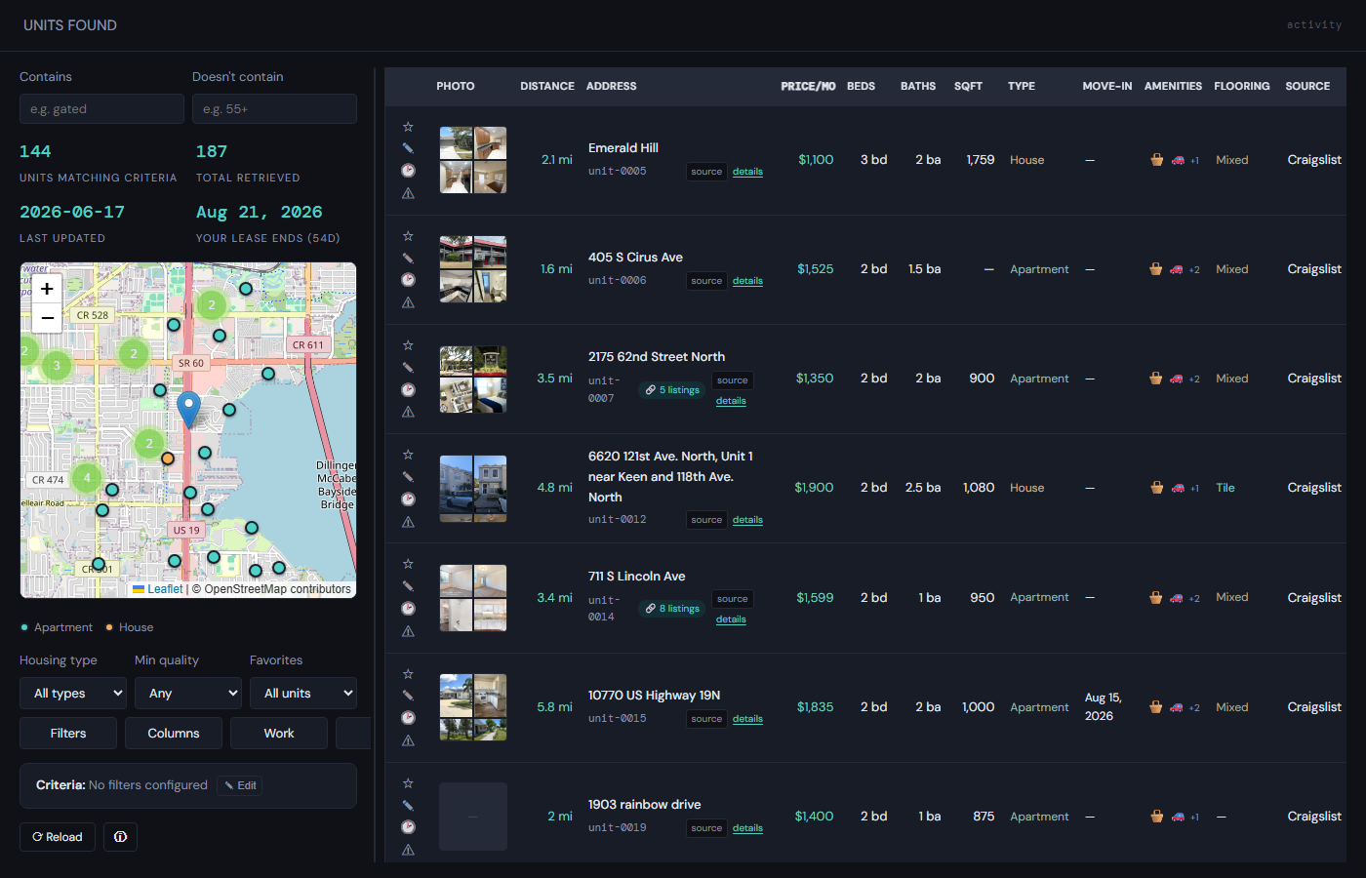Click the Tile flooring value
The image size is (1366, 878).
tap(1225, 488)
